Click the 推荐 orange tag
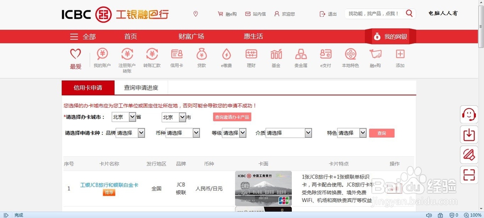The image size is (484, 218). pyautogui.click(x=109, y=193)
